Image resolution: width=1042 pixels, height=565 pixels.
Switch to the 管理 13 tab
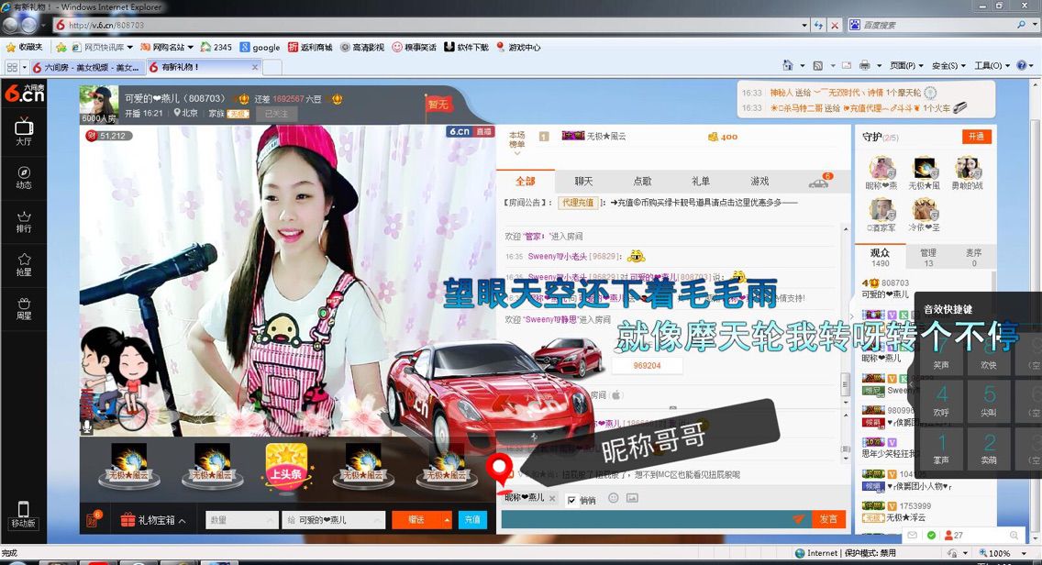[x=927, y=257]
